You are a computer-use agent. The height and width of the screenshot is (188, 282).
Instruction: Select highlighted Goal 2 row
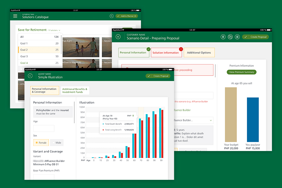click(39, 50)
